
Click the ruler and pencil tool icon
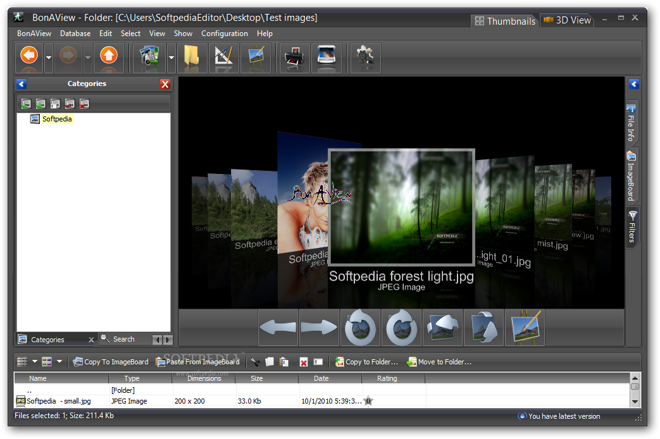223,57
